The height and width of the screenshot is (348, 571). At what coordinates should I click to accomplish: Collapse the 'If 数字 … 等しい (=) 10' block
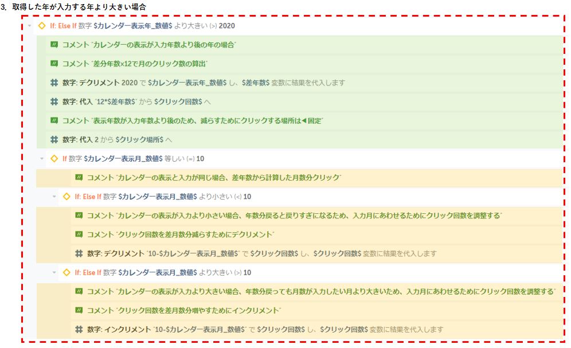point(42,159)
